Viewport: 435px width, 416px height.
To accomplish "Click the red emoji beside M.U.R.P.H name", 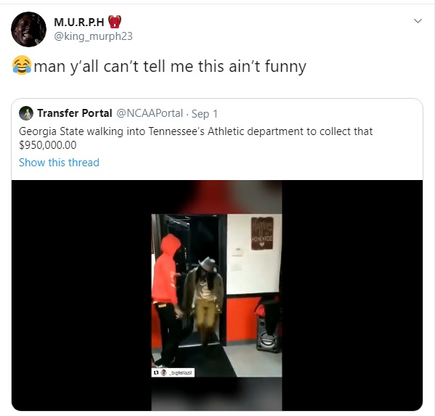I will click(x=115, y=22).
